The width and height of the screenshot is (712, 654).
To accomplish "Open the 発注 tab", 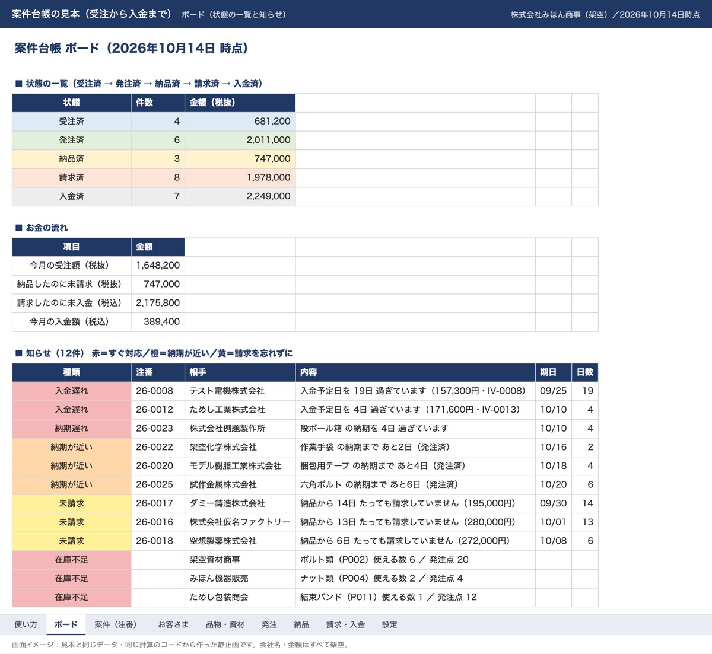I will [x=269, y=624].
